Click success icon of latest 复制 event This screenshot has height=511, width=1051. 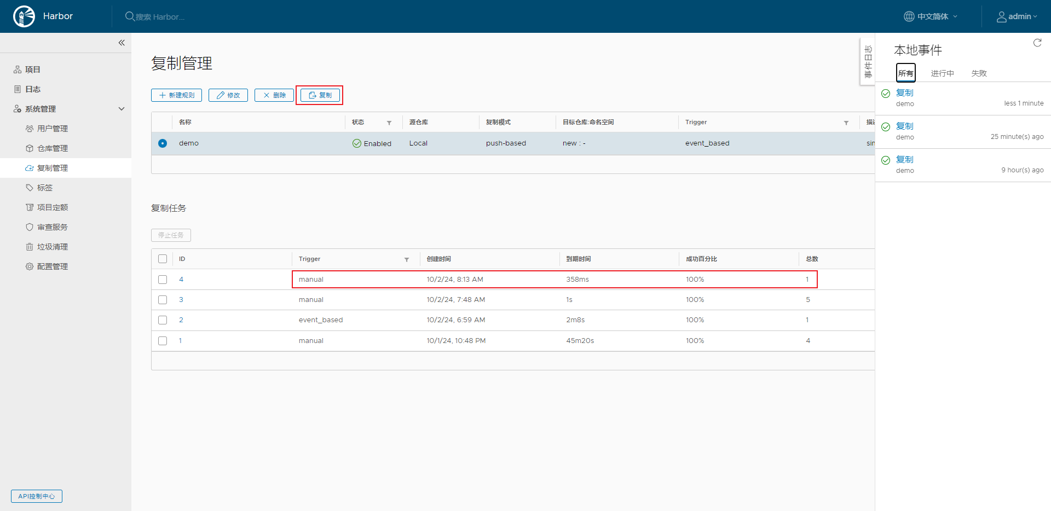pyautogui.click(x=886, y=94)
